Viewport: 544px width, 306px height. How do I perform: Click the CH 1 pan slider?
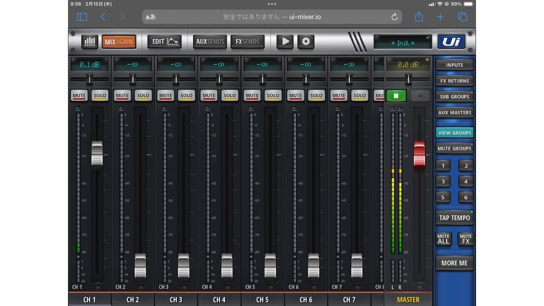point(90,79)
